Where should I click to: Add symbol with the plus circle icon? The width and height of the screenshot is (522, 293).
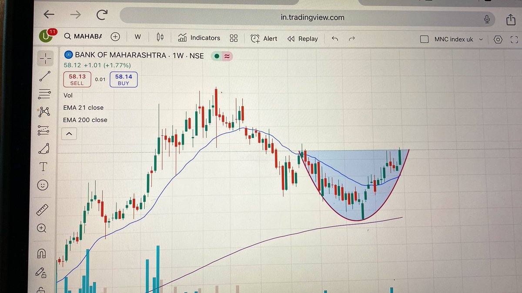(115, 37)
